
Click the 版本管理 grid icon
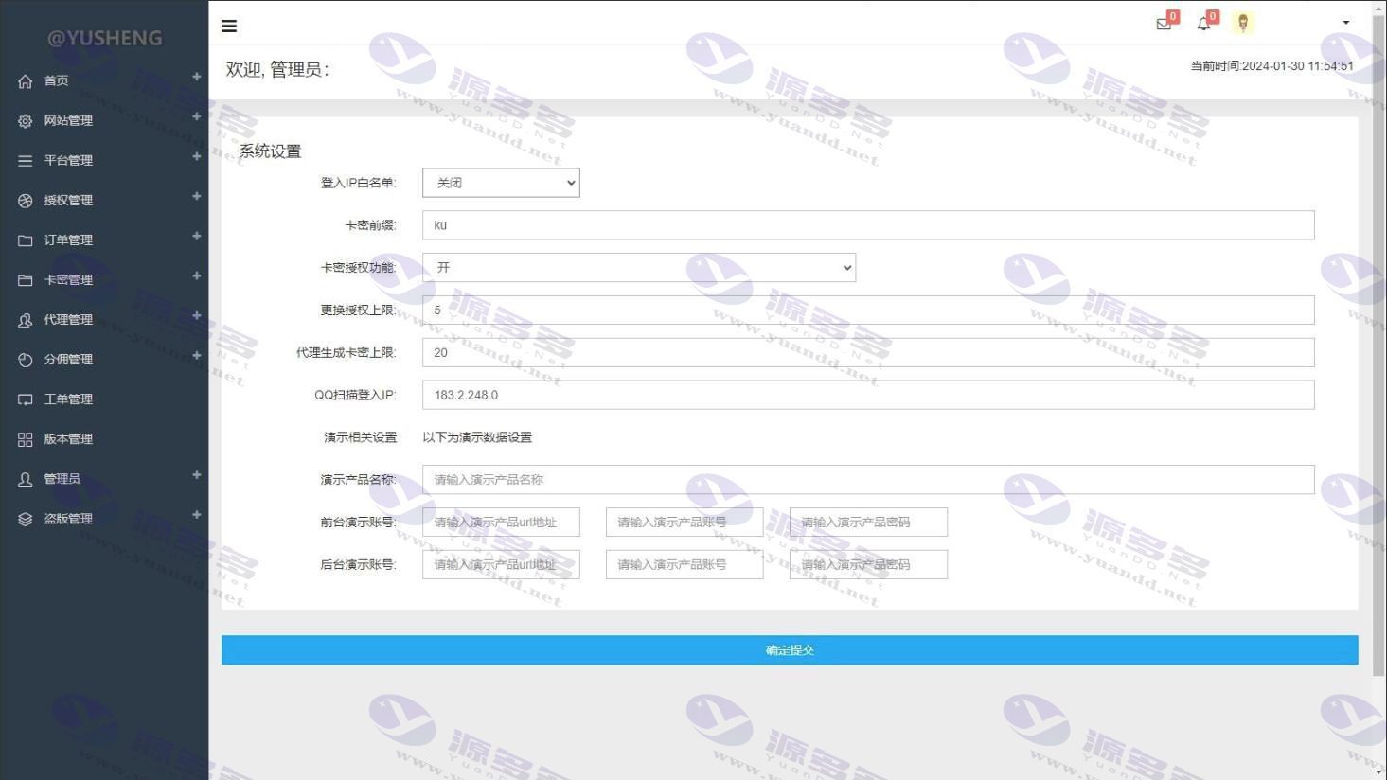coord(26,439)
